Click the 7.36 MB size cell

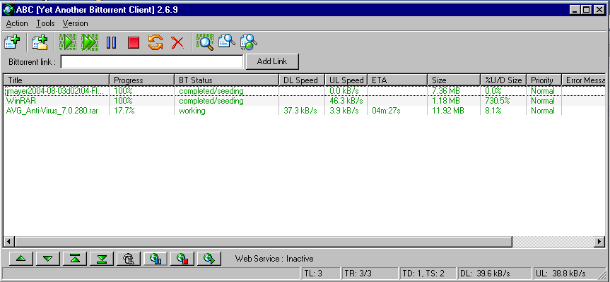coord(446,91)
